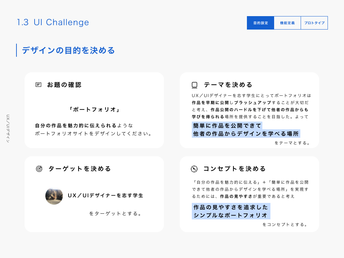Click the お題の確認 card heading
The width and height of the screenshot is (344, 258).
pos(64,85)
